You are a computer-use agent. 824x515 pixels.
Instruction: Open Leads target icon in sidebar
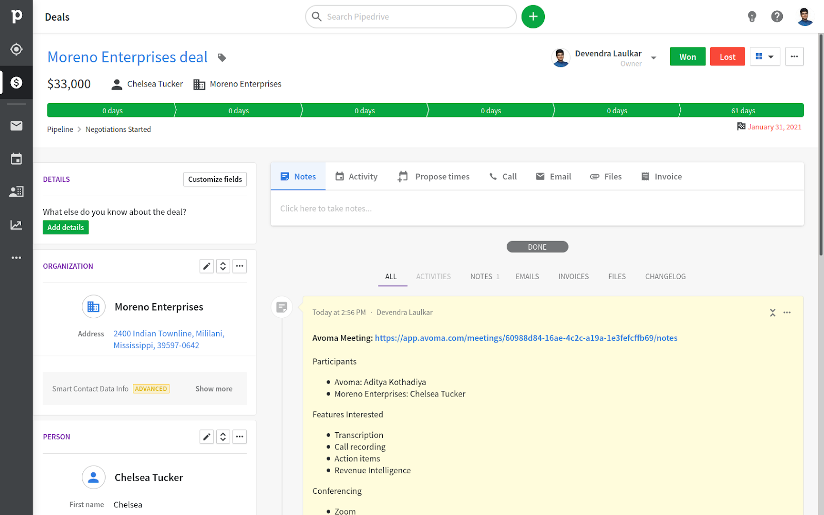(16, 49)
